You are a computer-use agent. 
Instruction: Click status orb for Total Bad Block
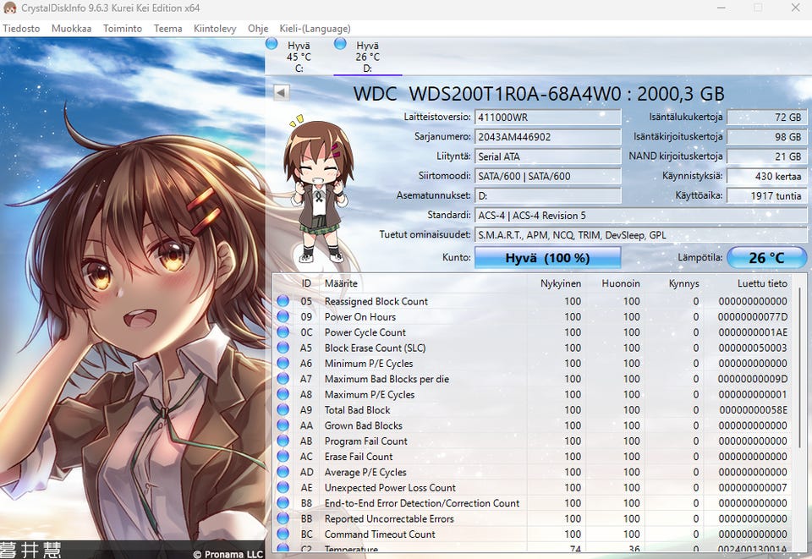tap(283, 410)
